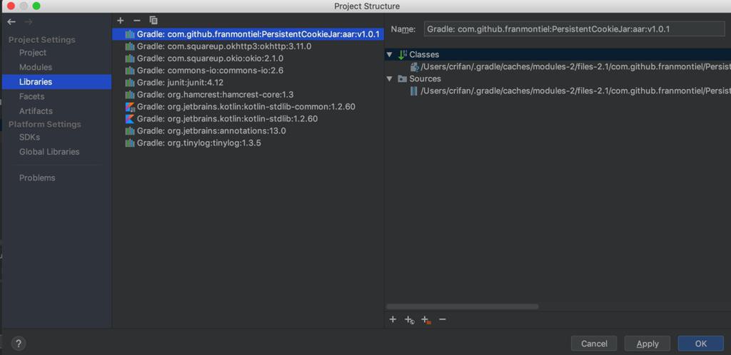Switch to the Artifacts section

point(36,111)
